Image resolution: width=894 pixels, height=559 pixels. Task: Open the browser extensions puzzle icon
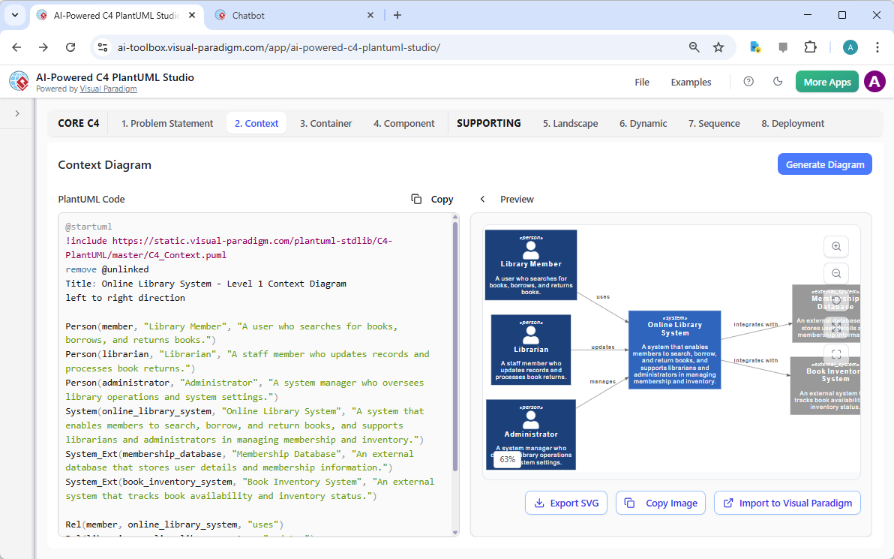tap(810, 47)
